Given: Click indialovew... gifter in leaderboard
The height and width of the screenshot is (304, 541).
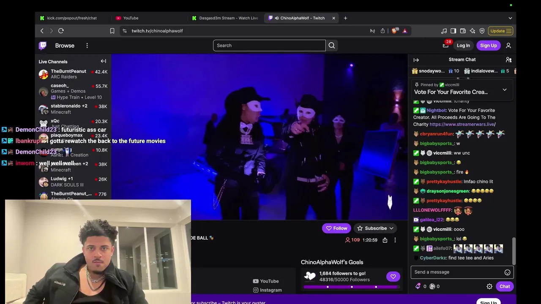Looking at the screenshot, I should 484,71.
